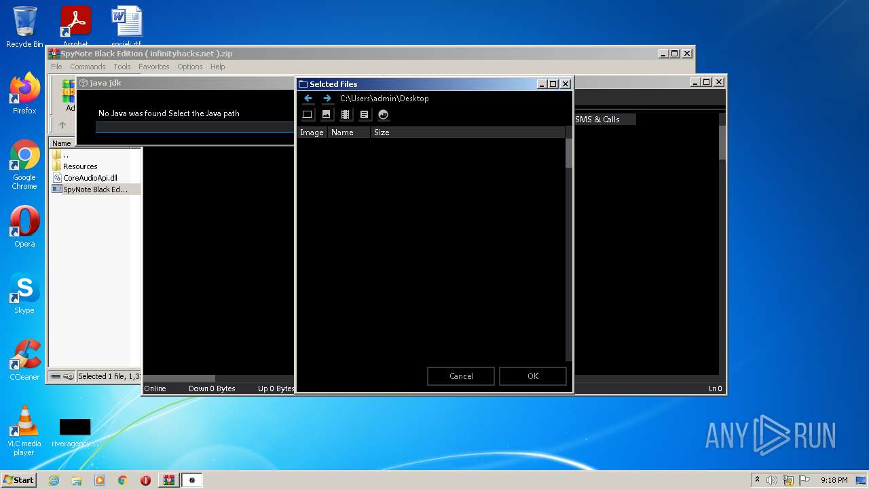This screenshot has width=869, height=489.
Task: Open Chrome from the taskbar
Action: 123,480
